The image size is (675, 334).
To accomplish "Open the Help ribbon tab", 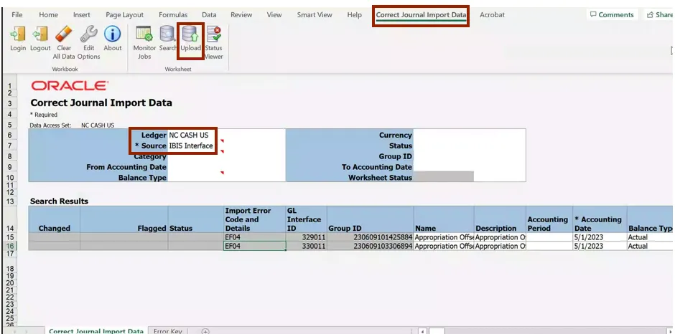I will pos(354,14).
